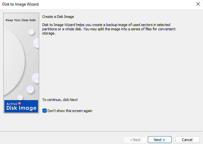Click the "Disk Image" words in the logo

[22, 108]
